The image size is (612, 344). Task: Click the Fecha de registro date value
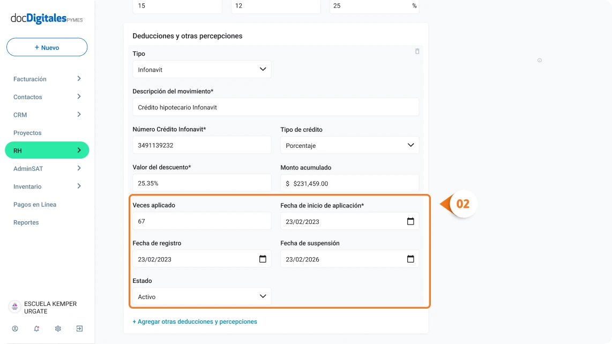[154, 259]
